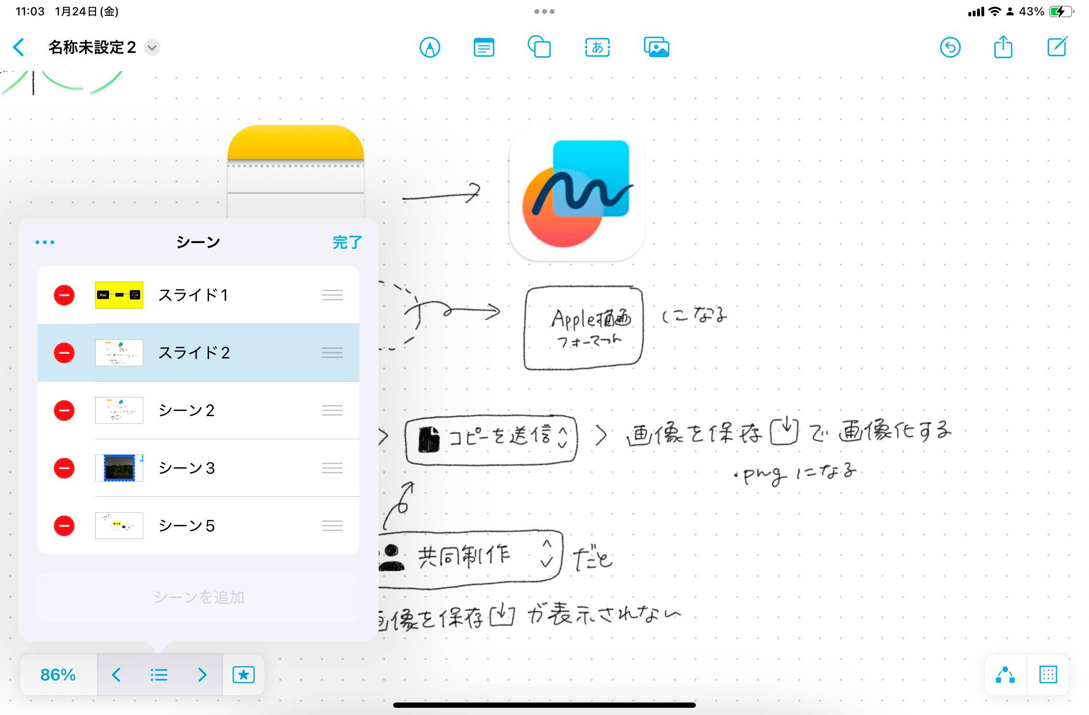The image size is (1089, 715).
Task: Go to the next scene
Action: 202,675
